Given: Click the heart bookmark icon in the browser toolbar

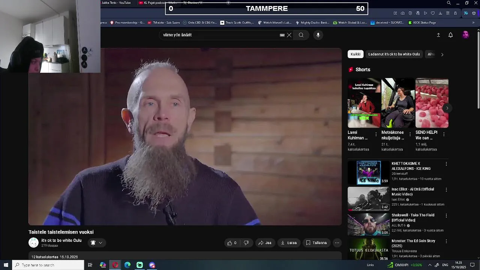Looking at the screenshot, I should tap(433, 13).
